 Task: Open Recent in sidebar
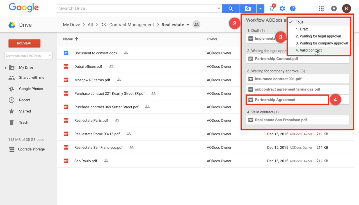pos(25,100)
